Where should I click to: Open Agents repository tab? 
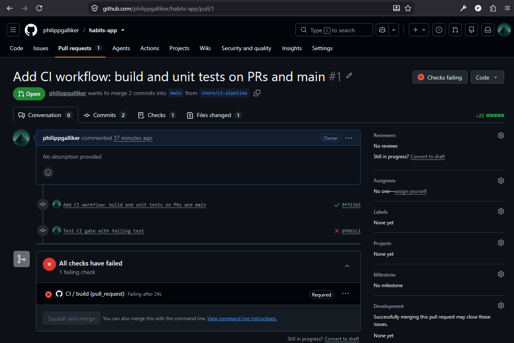[121, 48]
